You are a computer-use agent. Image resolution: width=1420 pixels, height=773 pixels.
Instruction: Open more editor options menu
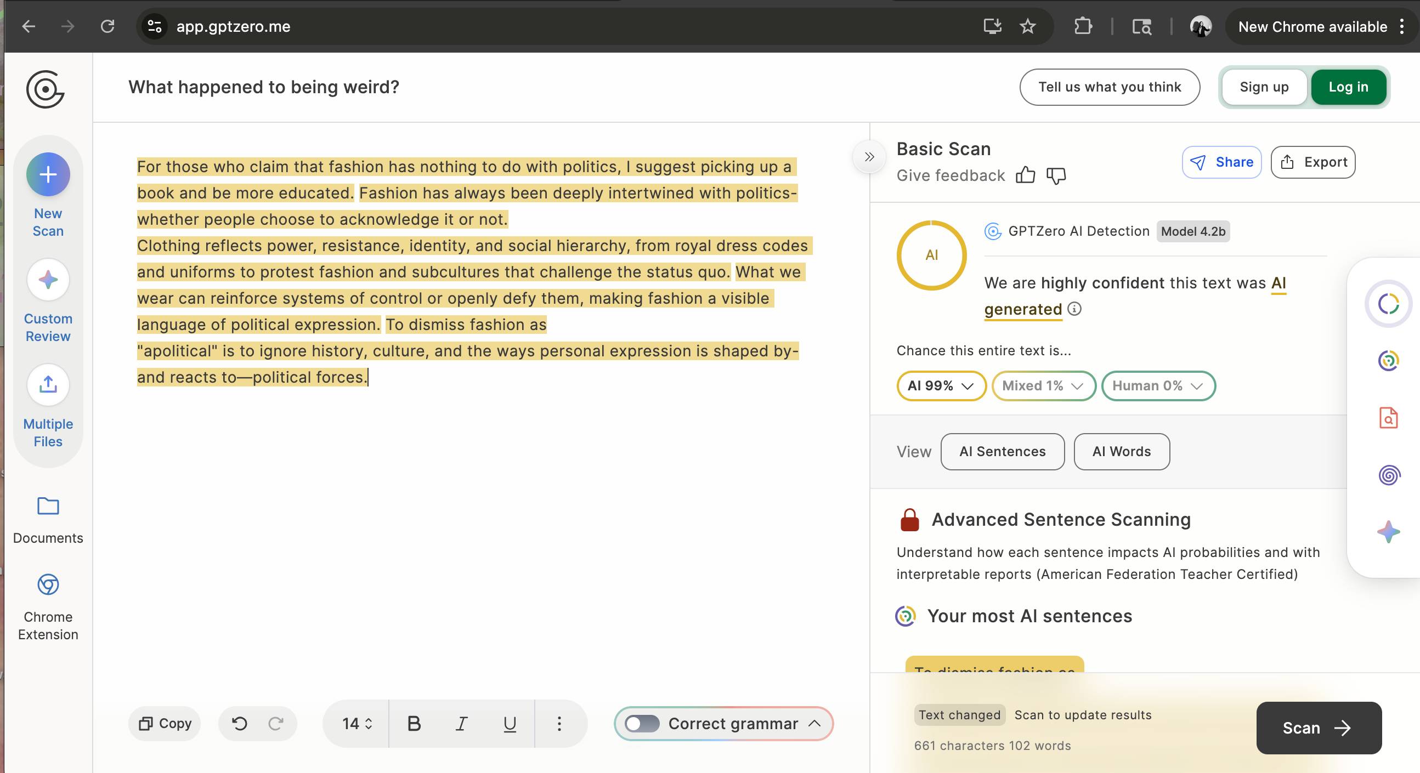click(559, 724)
